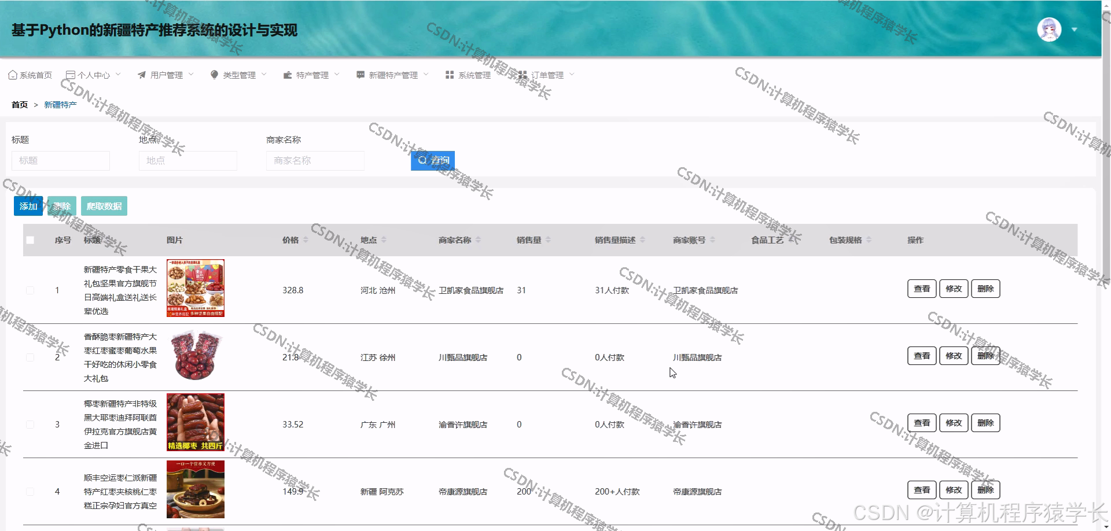
Task: Sort by 商家名称 using its sort arrows
Action: point(478,240)
